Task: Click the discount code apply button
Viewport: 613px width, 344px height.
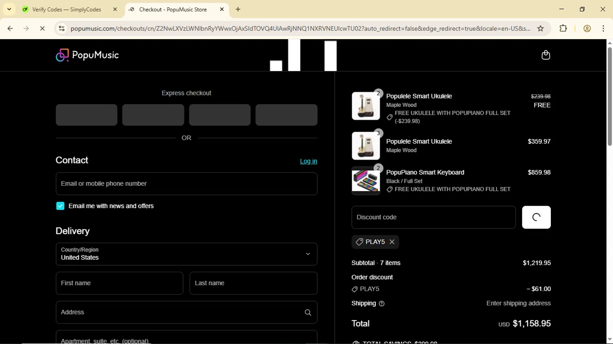Action: tap(536, 217)
